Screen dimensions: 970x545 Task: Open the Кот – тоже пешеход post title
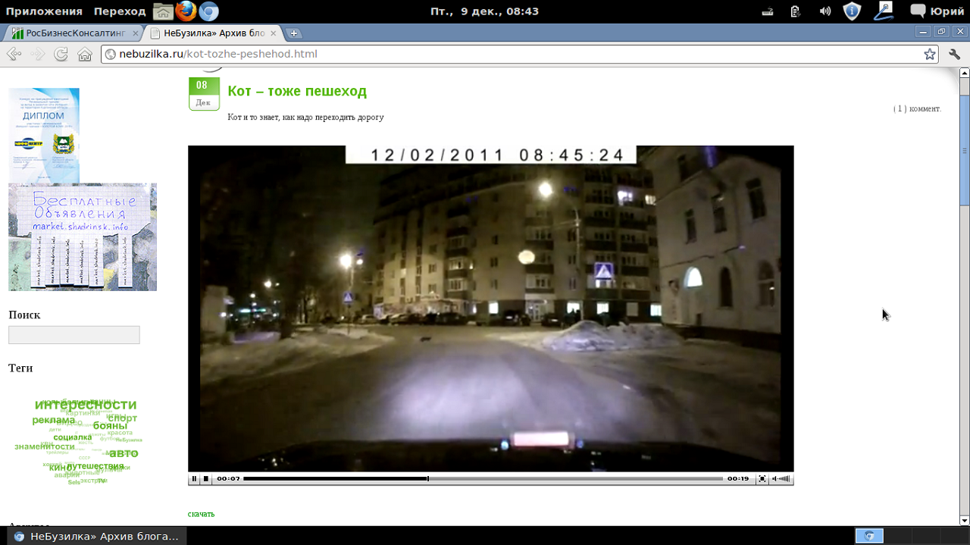[297, 91]
